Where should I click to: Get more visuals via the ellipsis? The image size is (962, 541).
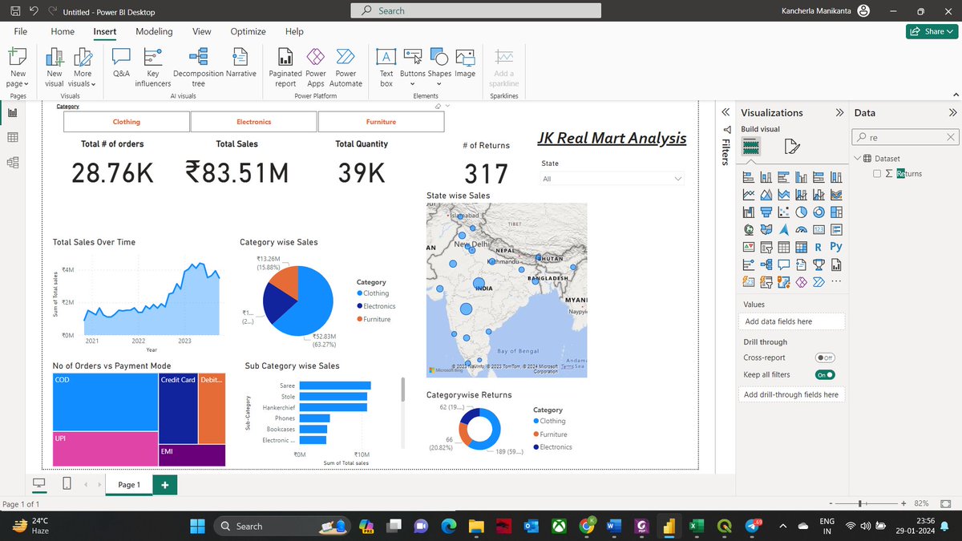[836, 282]
